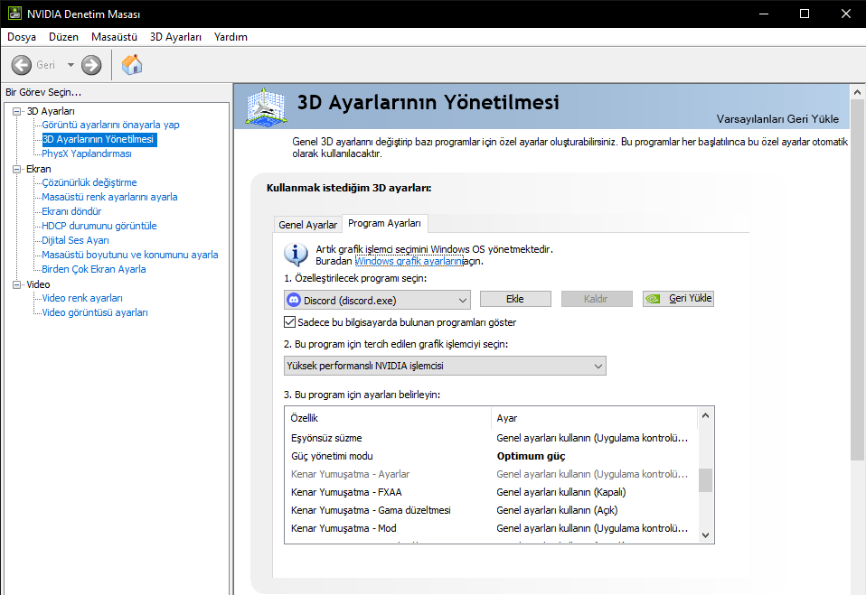Maximize the NVIDIA Denetim Masası window

point(805,14)
